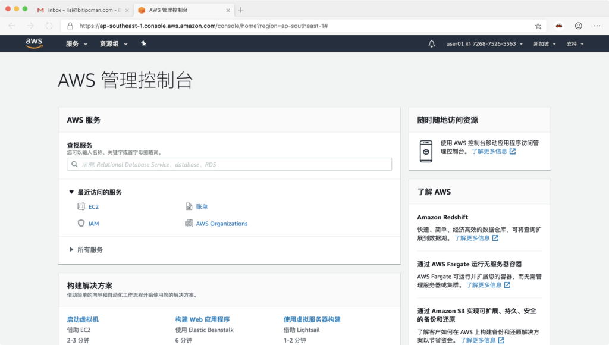
Task: Open the 资源组 dropdown menu
Action: (114, 44)
